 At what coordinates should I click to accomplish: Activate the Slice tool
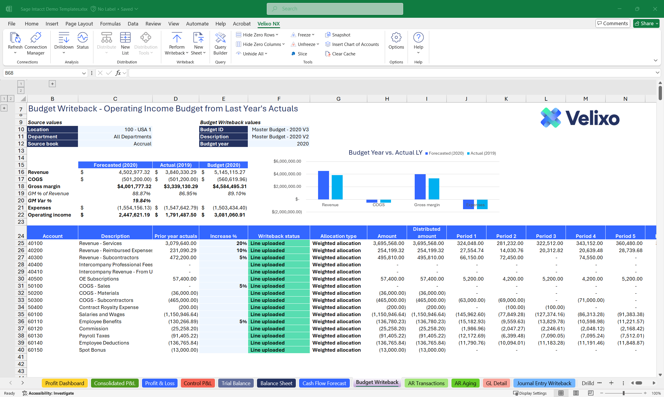click(299, 54)
